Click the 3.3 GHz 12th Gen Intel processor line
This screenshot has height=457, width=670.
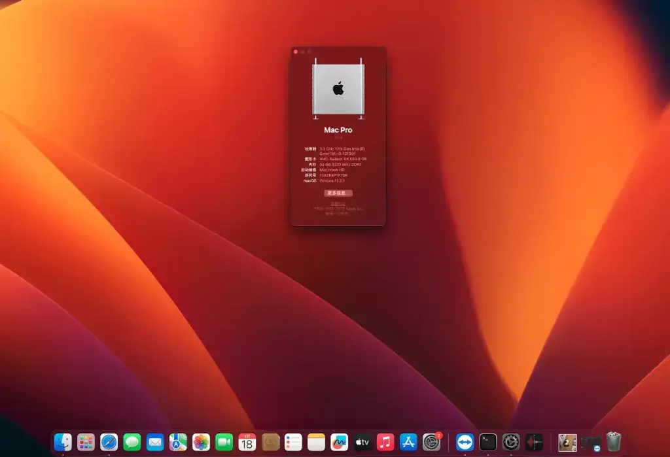pyautogui.click(x=342, y=151)
